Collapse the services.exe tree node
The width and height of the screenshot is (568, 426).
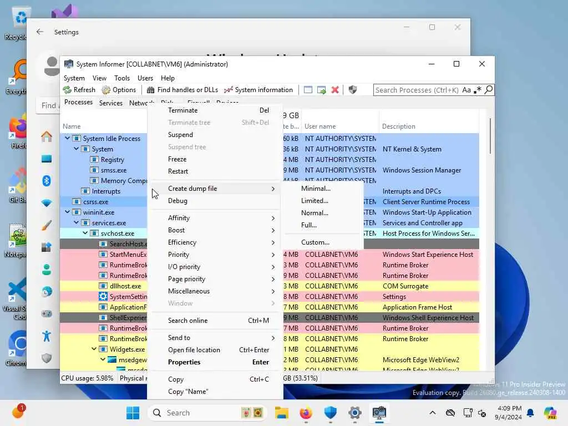pos(76,223)
